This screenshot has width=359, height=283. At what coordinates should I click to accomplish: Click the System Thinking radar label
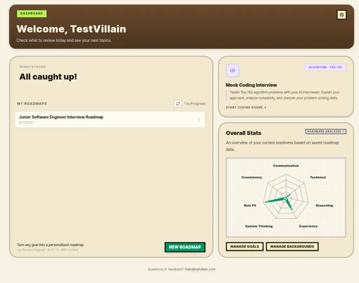point(259,226)
